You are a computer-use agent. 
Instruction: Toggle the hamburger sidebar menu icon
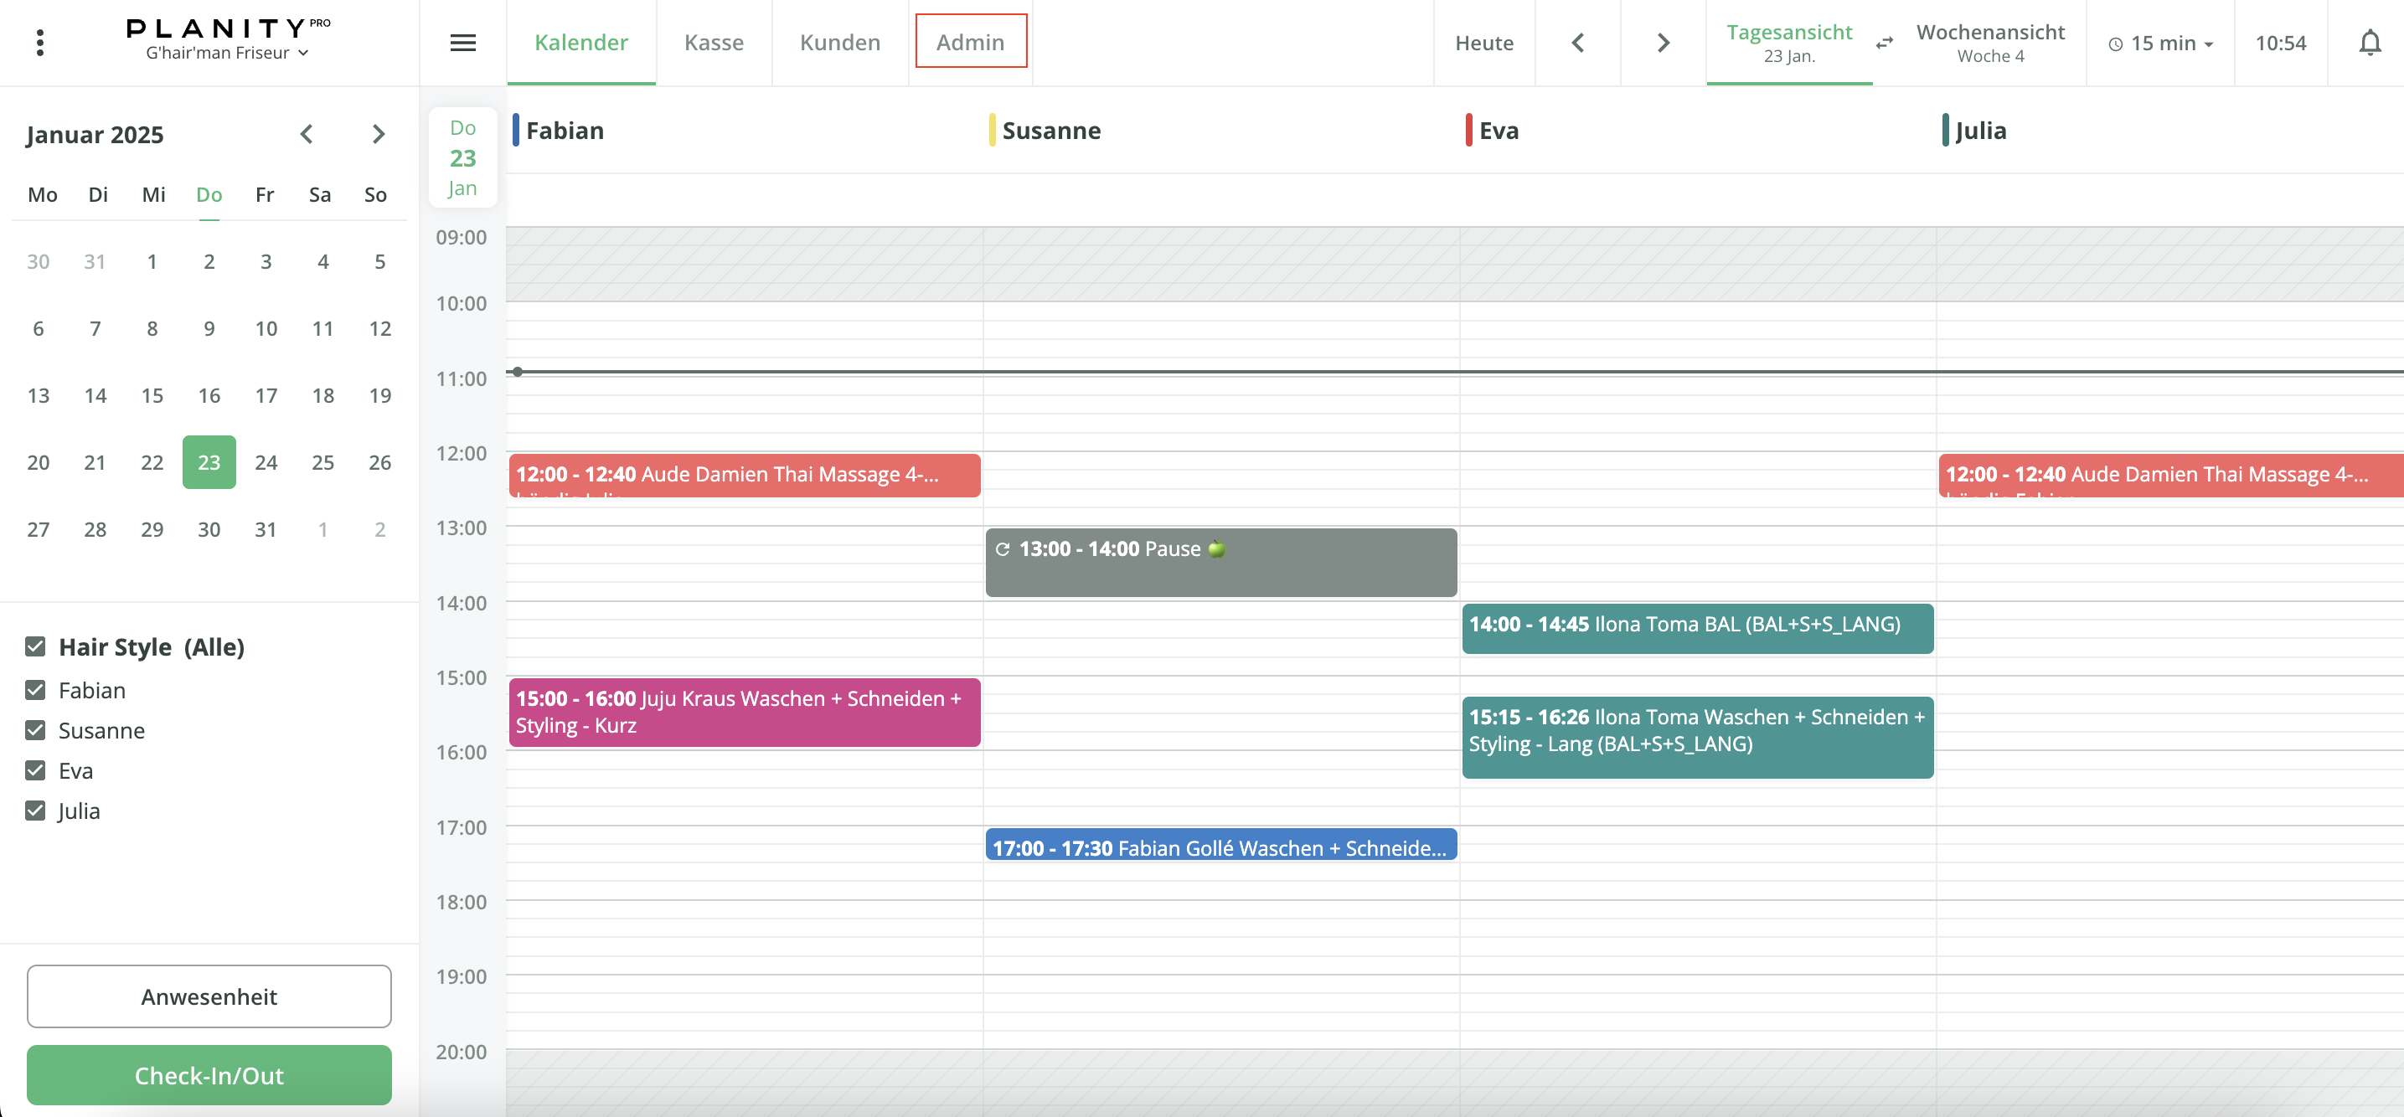tap(463, 42)
